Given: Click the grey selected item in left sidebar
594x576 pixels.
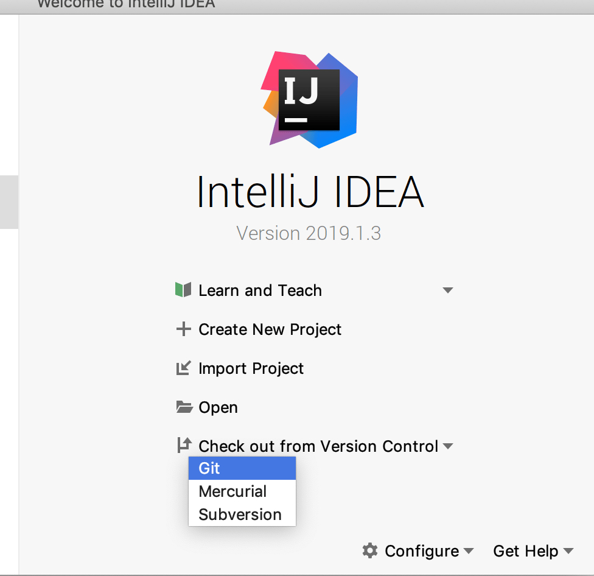Looking at the screenshot, I should pyautogui.click(x=9, y=202).
